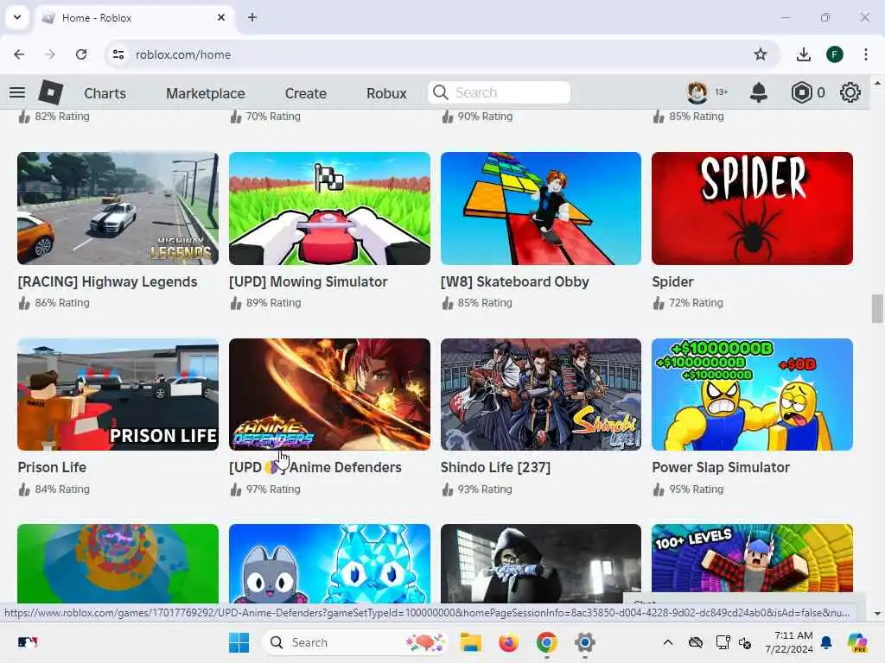Image resolution: width=885 pixels, height=663 pixels.
Task: Click the Prison Life title text
Action: (x=52, y=467)
